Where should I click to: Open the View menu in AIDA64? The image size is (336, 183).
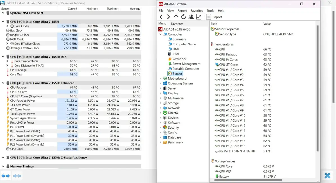[170, 11]
